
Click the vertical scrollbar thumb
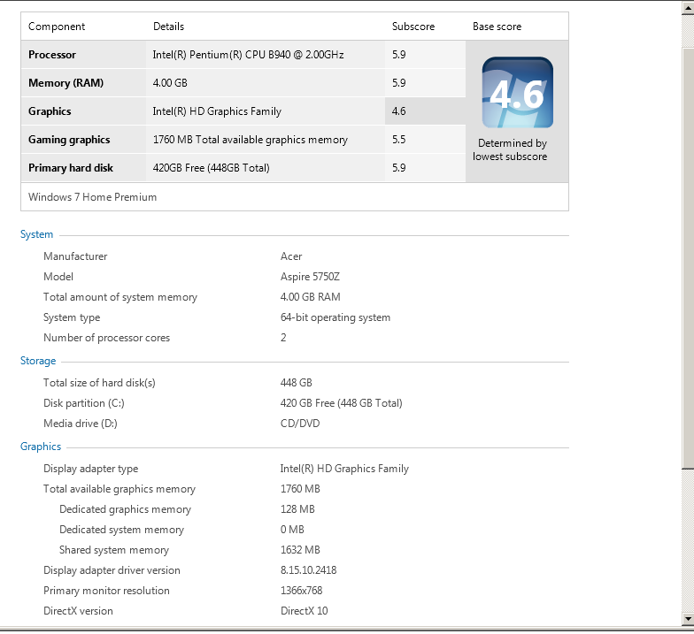pyautogui.click(x=688, y=257)
